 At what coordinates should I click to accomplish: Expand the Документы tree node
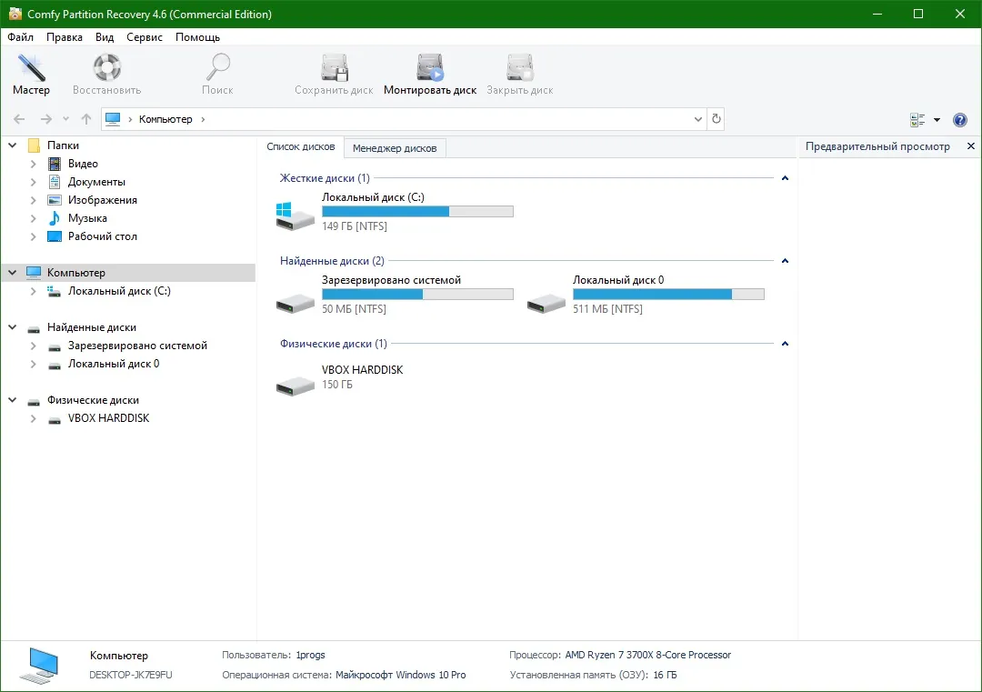[x=34, y=182]
